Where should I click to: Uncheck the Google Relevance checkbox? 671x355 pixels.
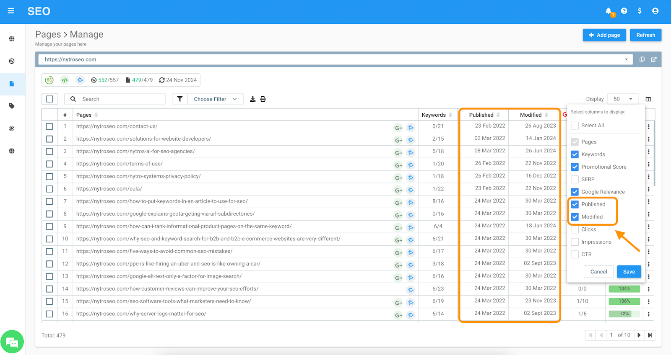[x=575, y=192]
